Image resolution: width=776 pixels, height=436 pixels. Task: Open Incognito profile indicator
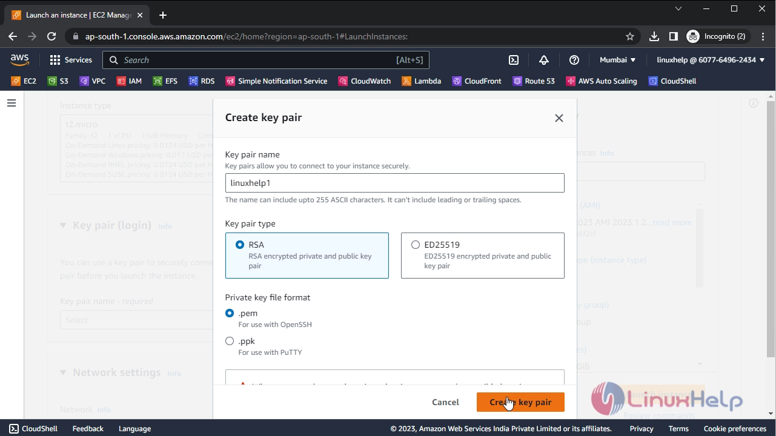click(716, 36)
